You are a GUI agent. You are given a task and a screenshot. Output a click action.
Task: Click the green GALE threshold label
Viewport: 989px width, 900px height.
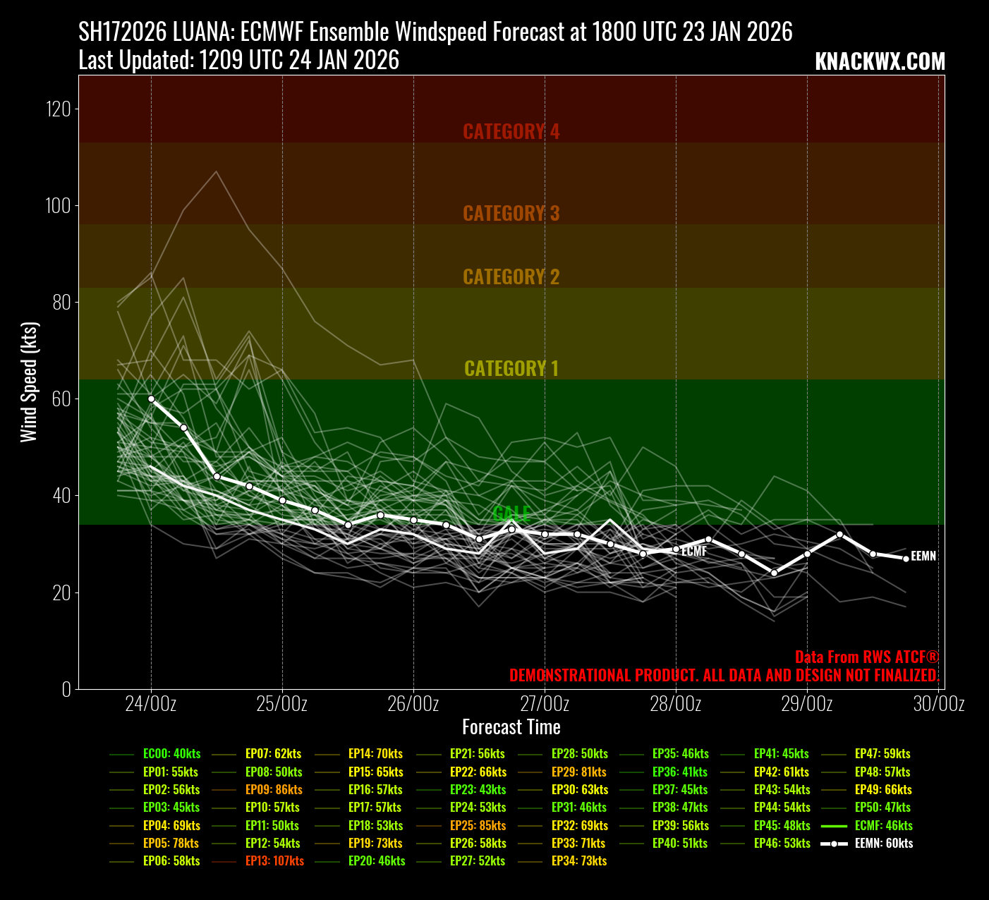pyautogui.click(x=511, y=513)
